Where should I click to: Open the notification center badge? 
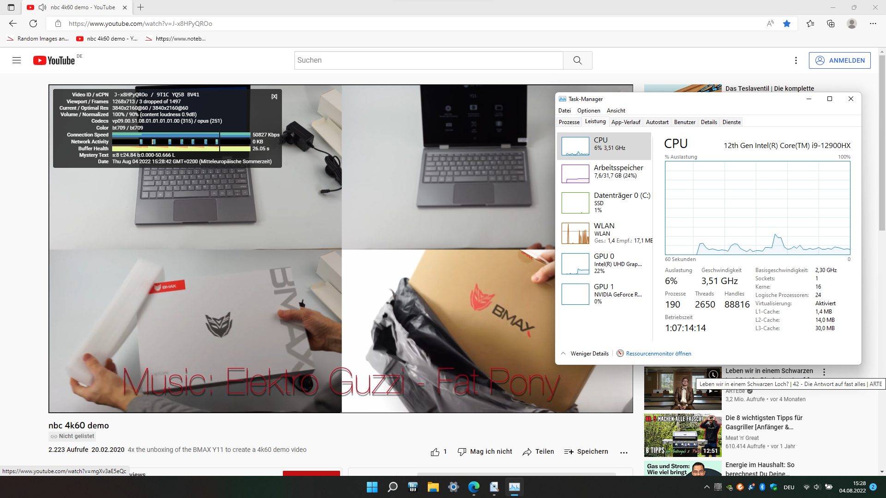[873, 487]
